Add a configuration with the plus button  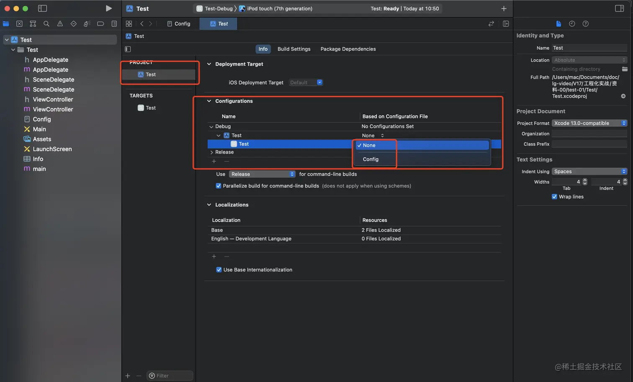coord(214,162)
